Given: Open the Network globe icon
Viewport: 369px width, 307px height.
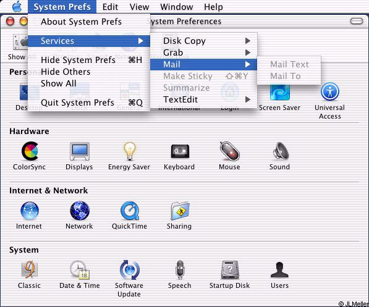Looking at the screenshot, I should click(80, 211).
